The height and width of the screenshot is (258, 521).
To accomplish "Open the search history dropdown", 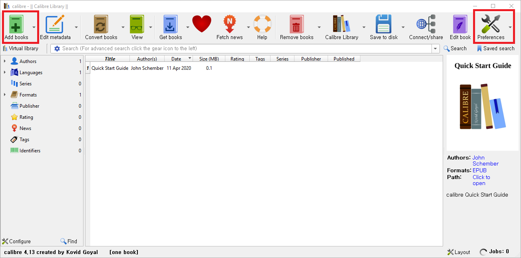I will [x=435, y=49].
